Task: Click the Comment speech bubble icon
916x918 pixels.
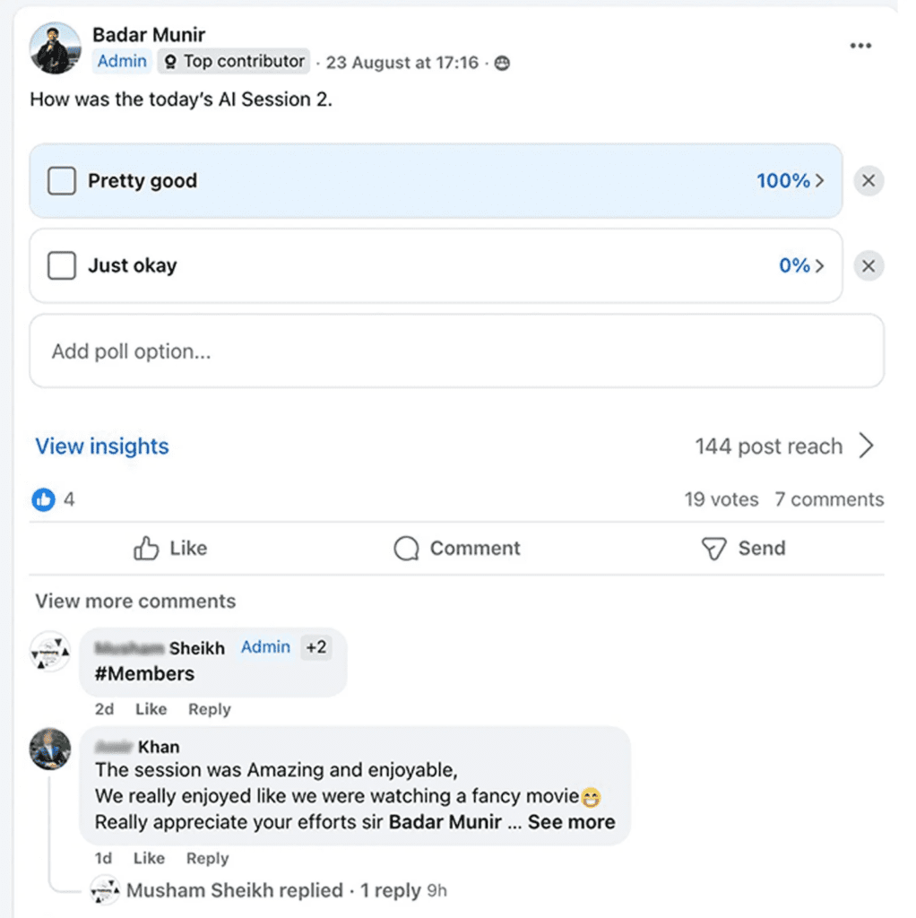Action: click(x=406, y=549)
